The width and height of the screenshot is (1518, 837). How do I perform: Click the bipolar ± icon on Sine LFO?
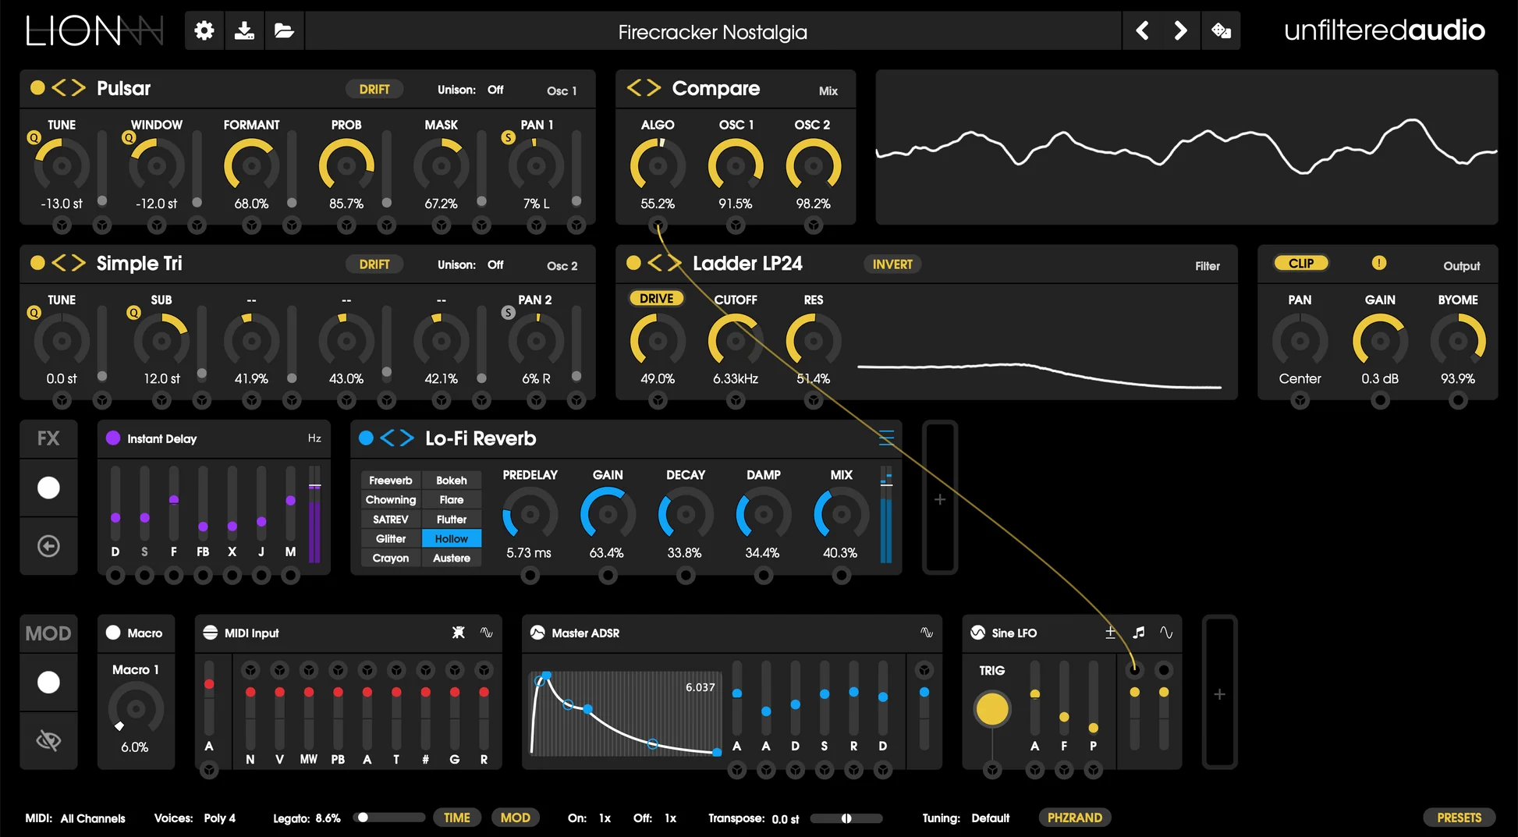click(x=1109, y=633)
